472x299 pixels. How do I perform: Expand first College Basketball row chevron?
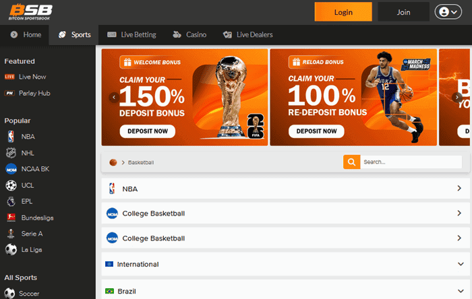[x=459, y=213]
